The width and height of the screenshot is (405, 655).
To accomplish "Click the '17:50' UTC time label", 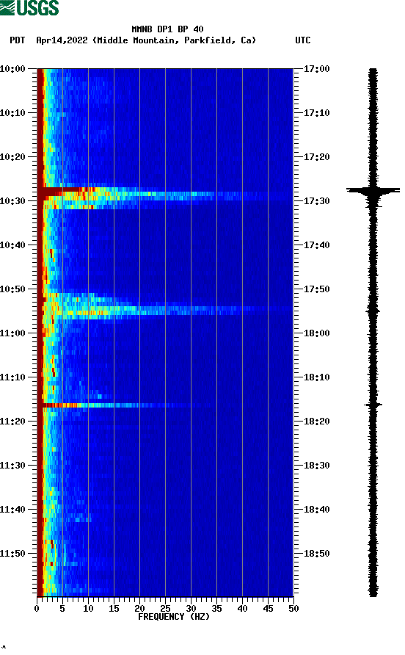I will pos(316,289).
